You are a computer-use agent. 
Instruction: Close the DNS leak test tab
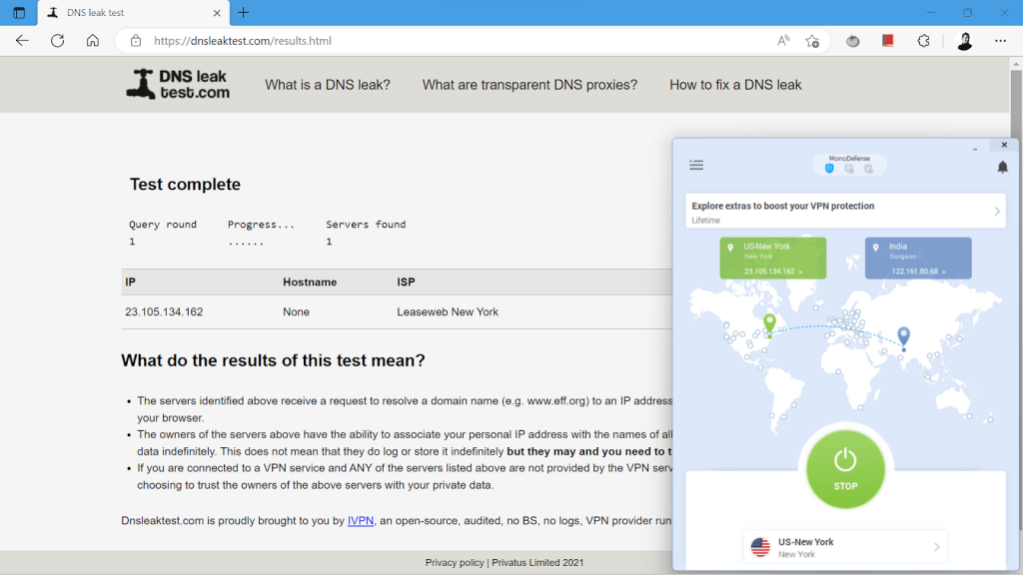217,13
